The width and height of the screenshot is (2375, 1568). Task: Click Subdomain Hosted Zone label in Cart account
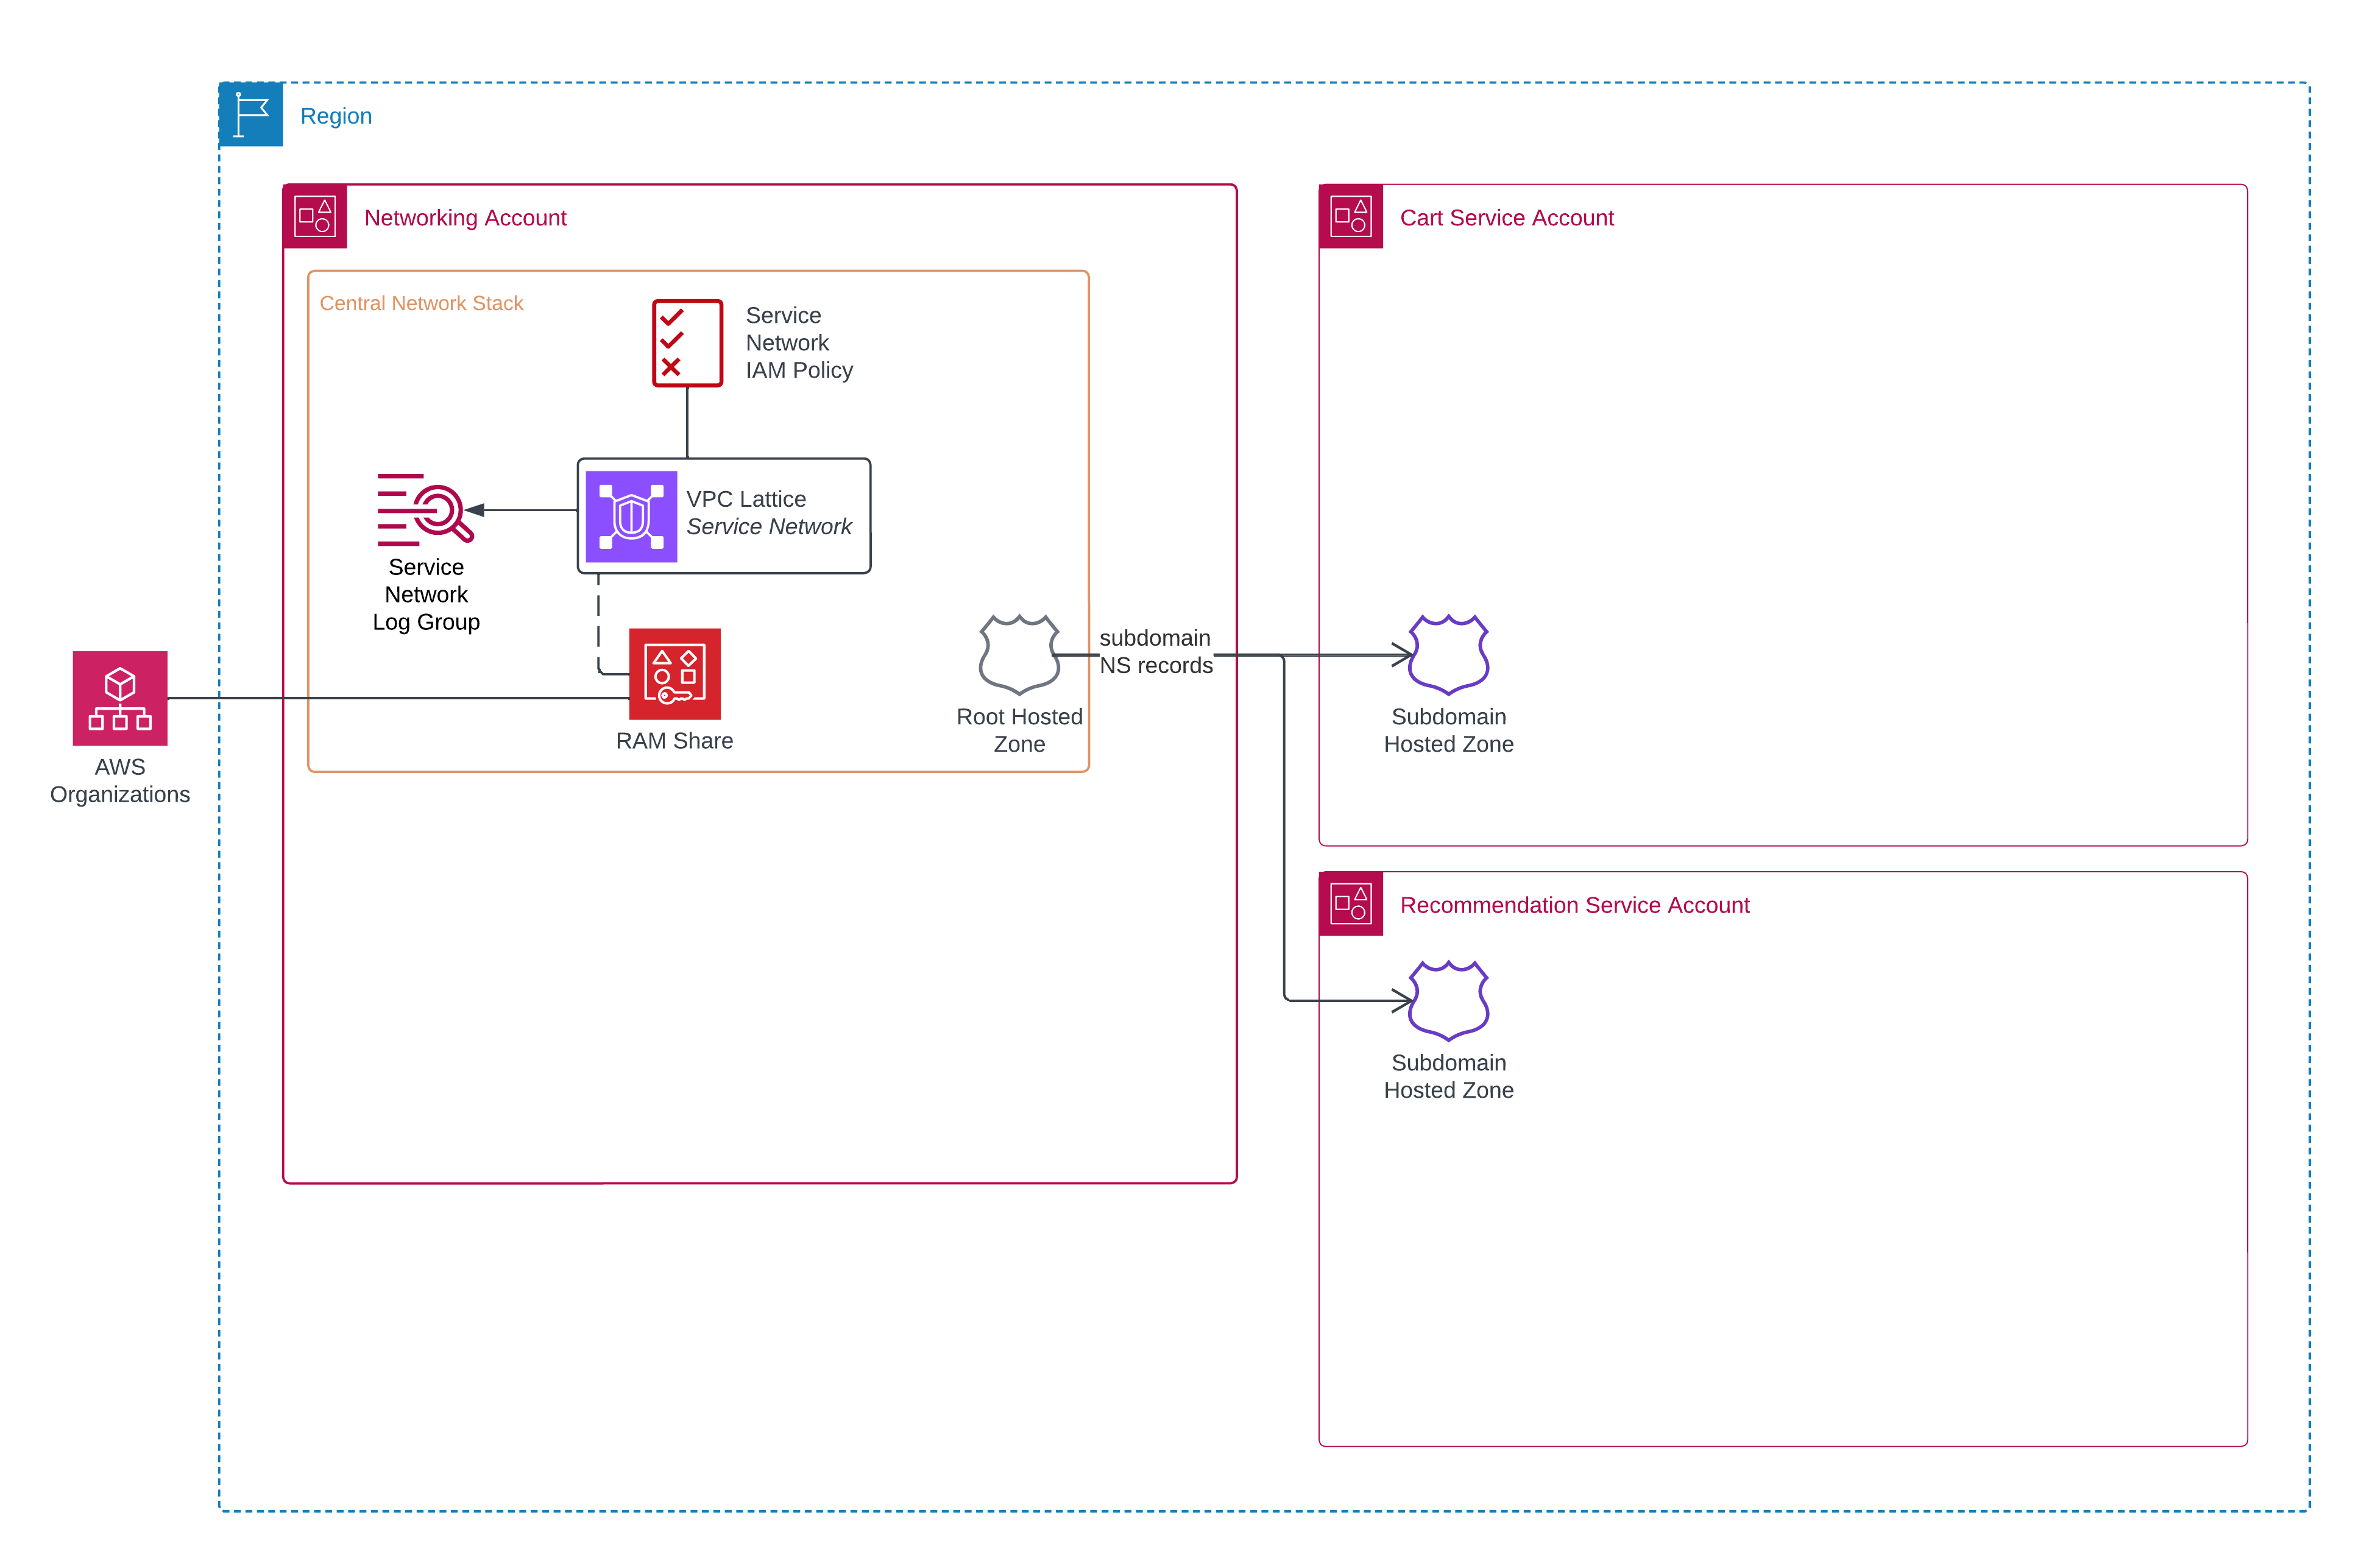(1448, 731)
